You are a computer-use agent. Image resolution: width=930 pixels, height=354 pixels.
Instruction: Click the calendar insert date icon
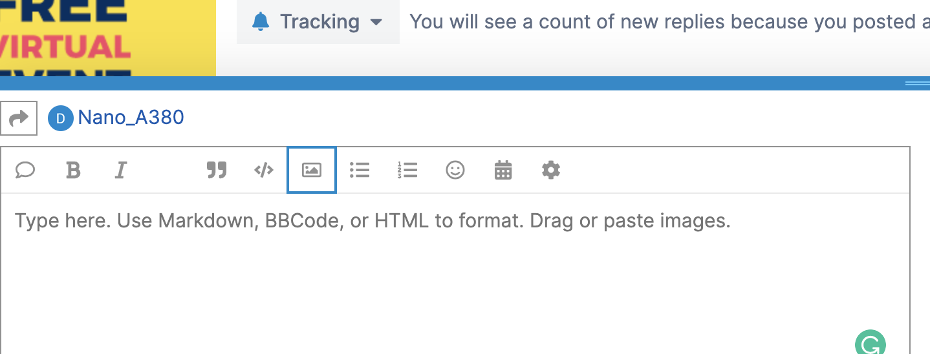pyautogui.click(x=503, y=170)
